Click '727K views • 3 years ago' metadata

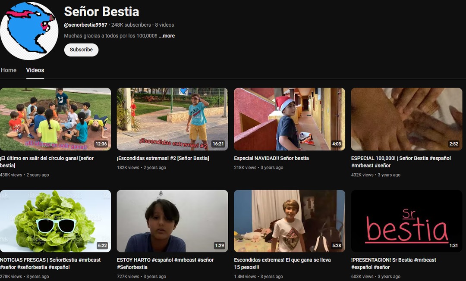[x=142, y=277]
